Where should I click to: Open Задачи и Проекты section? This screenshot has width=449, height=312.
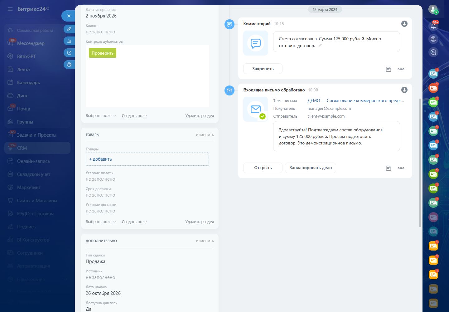36,135
